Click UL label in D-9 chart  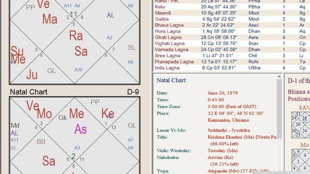pos(14,148)
